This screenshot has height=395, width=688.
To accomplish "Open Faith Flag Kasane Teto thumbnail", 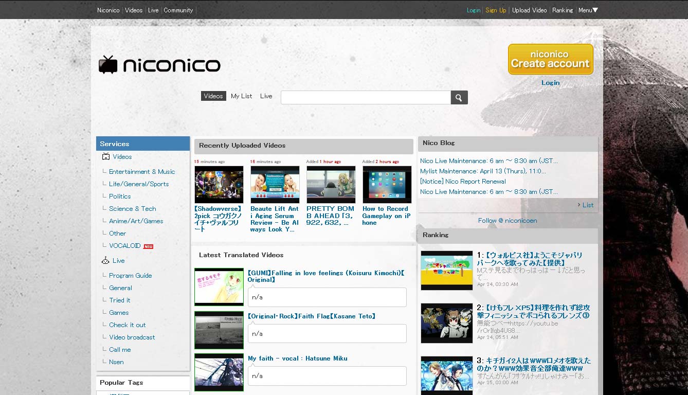I will (x=219, y=330).
